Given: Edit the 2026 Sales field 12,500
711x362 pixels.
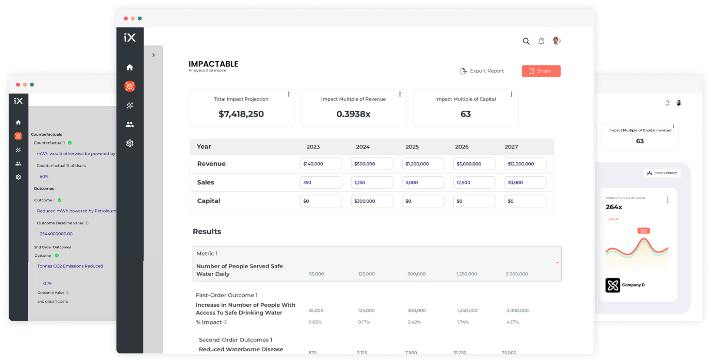Looking at the screenshot, I should point(474,183).
